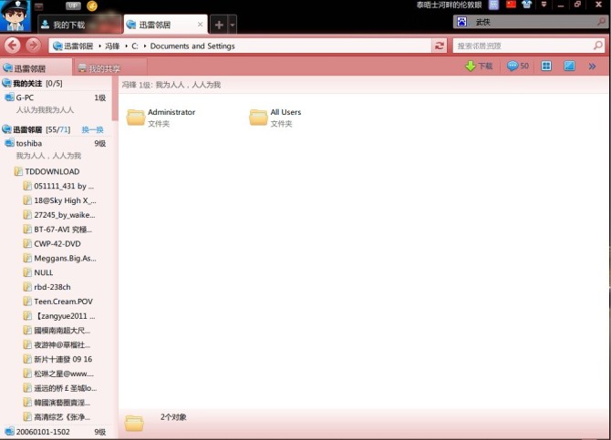
Task: Click the 冯锋 1级 signature text
Action: coord(171,85)
